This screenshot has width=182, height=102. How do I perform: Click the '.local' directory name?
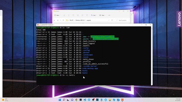click(85, 57)
